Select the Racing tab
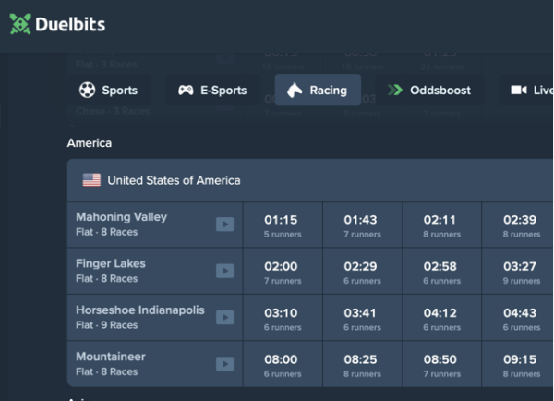The image size is (554, 401). tap(318, 91)
